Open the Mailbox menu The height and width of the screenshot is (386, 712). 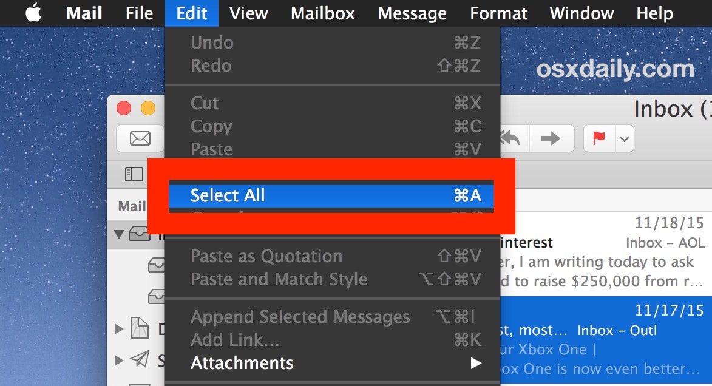(x=322, y=13)
